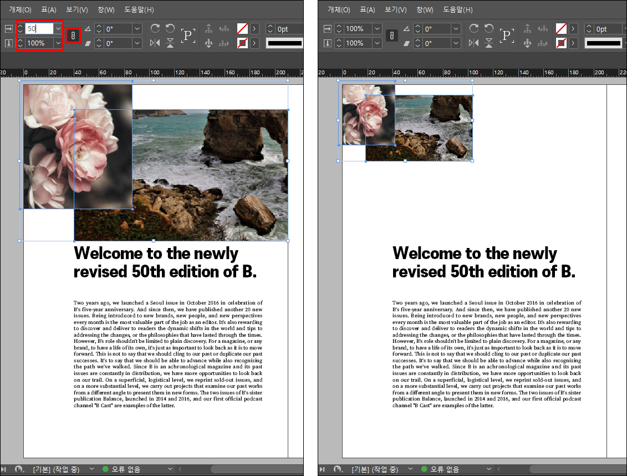Expand stroke swatch options arrow, left window
The image size is (627, 476).
(254, 43)
